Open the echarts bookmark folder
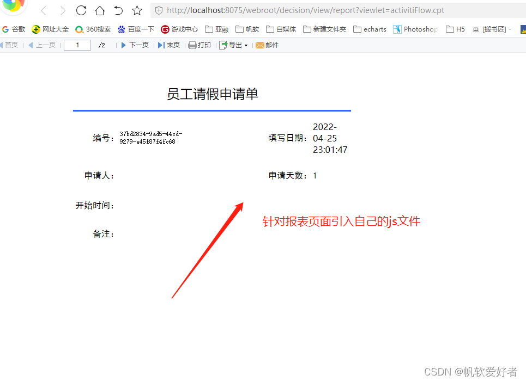This screenshot has height=382, width=526. pos(370,29)
